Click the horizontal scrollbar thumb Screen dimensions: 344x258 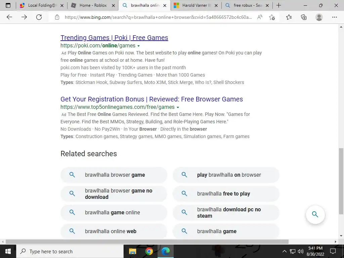click(x=147, y=242)
